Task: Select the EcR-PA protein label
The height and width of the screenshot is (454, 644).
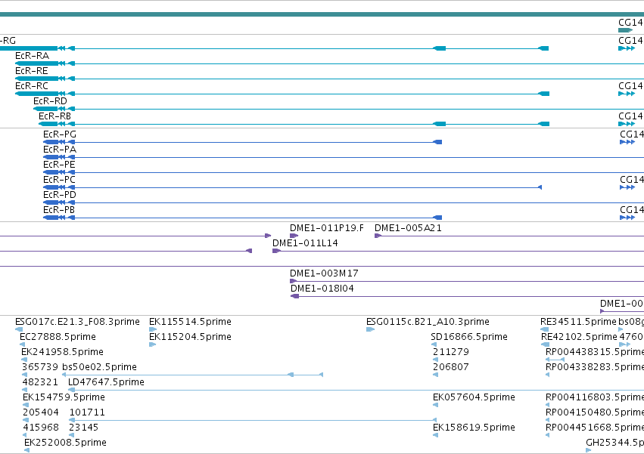Action: click(60, 150)
